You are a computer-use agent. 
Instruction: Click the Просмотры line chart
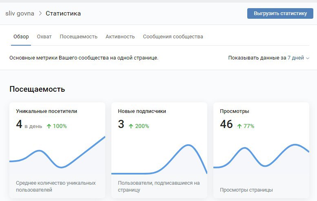click(x=261, y=156)
